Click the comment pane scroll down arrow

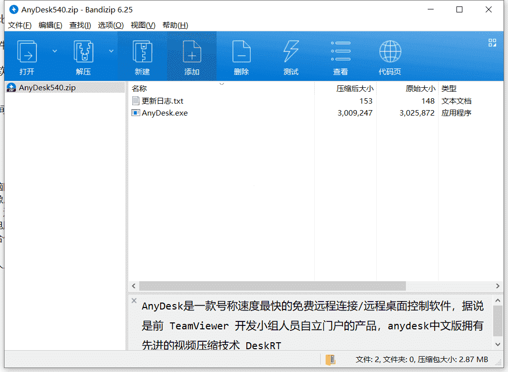coord(498,344)
